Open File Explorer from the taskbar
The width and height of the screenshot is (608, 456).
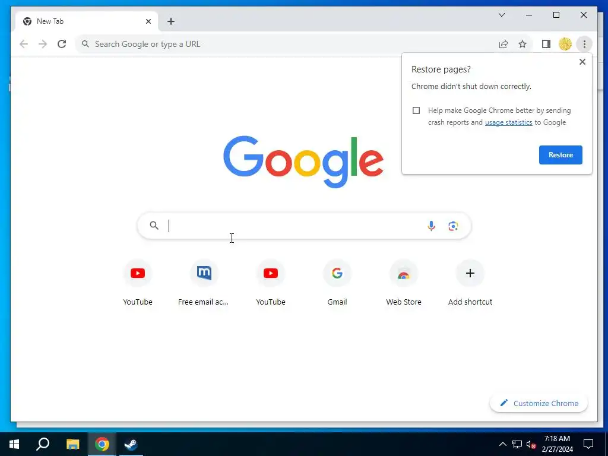coord(72,444)
